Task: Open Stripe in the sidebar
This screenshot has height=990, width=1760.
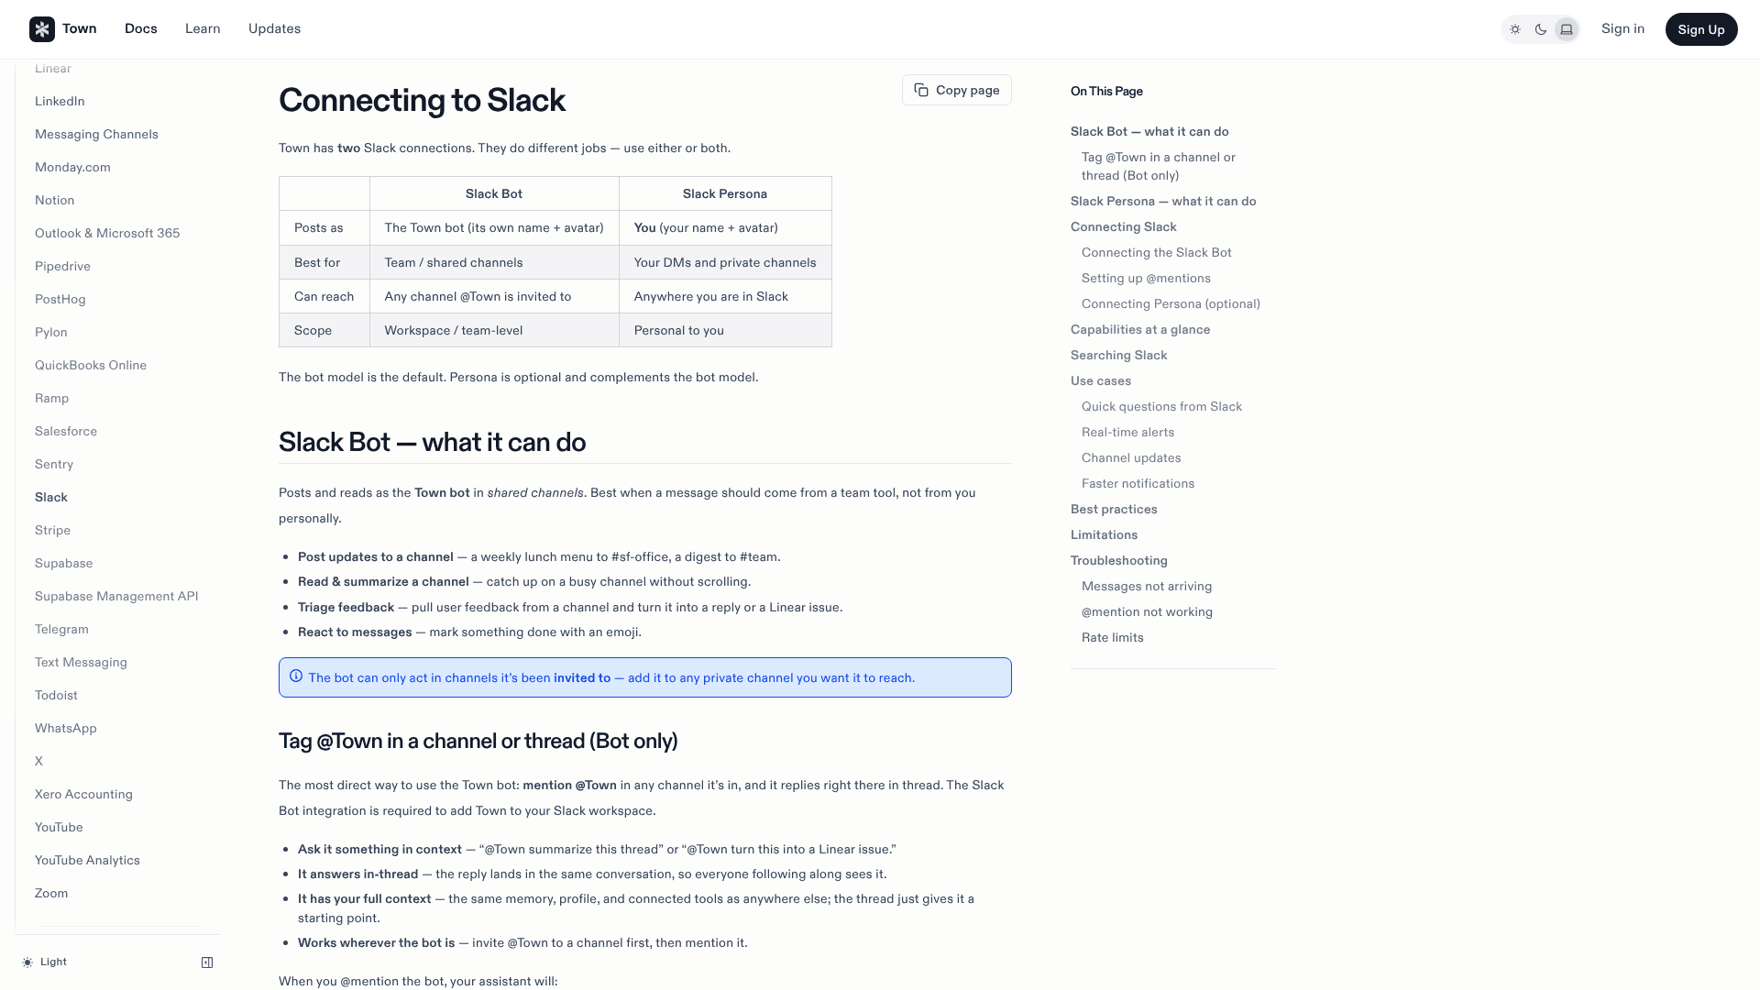Action: pyautogui.click(x=52, y=531)
